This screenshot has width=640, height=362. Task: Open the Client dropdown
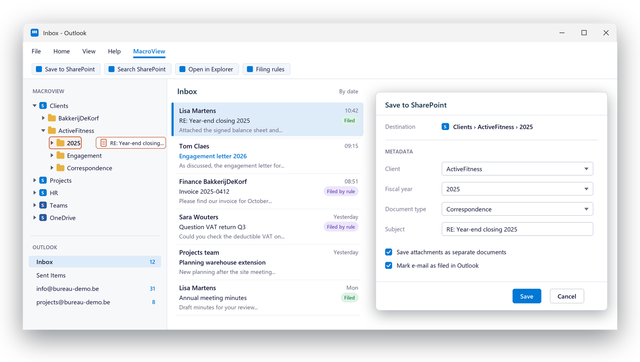point(517,169)
